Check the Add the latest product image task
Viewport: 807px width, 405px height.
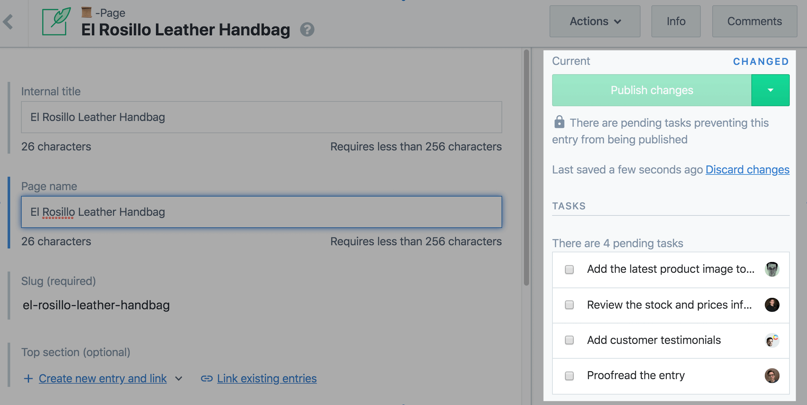coord(569,269)
